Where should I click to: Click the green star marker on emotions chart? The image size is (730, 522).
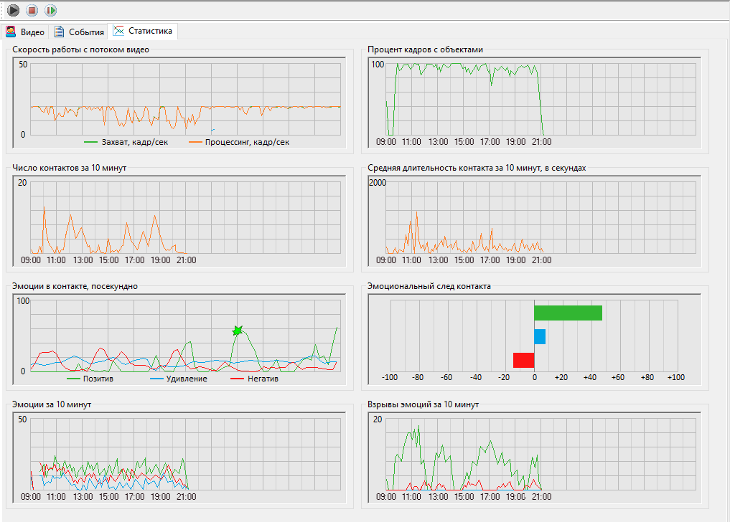coord(238,331)
